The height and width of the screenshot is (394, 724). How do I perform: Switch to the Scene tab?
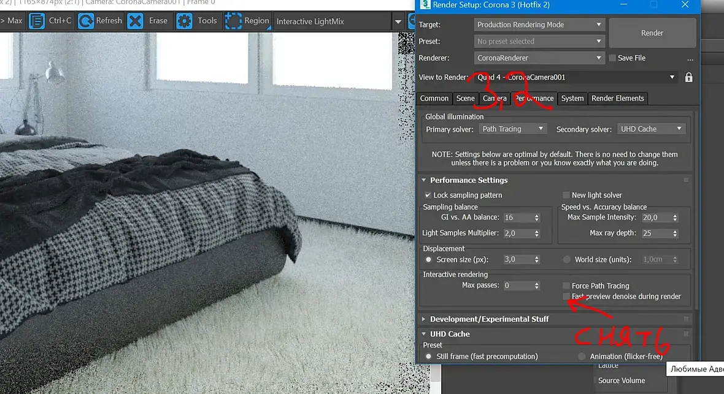(x=466, y=98)
